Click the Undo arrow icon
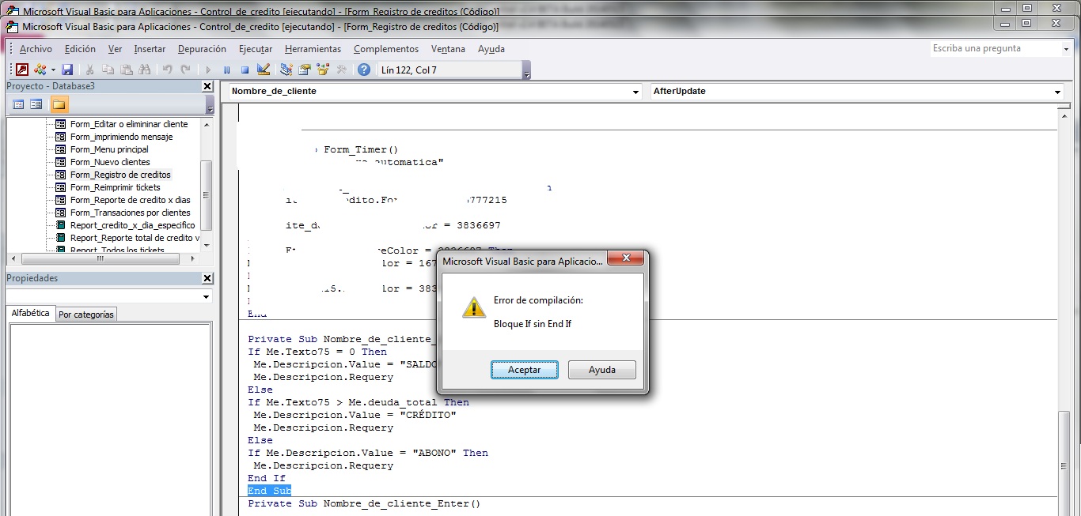Screen dimensions: 1081x516 [168, 70]
